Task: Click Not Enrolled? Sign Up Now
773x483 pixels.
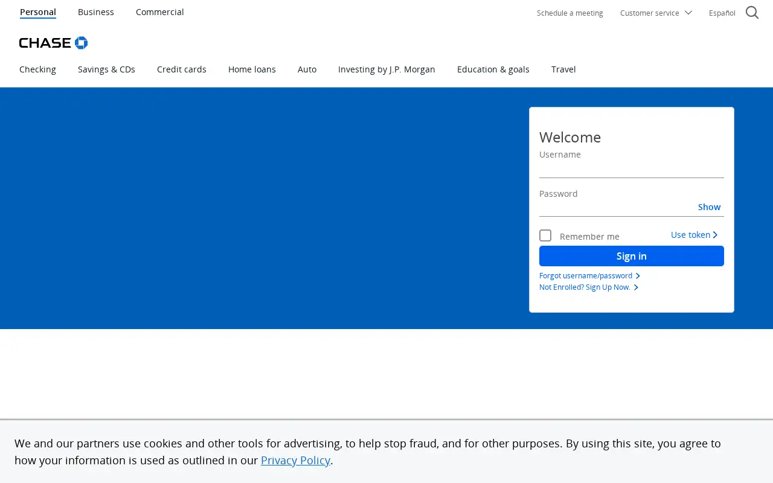Action: [x=589, y=287]
